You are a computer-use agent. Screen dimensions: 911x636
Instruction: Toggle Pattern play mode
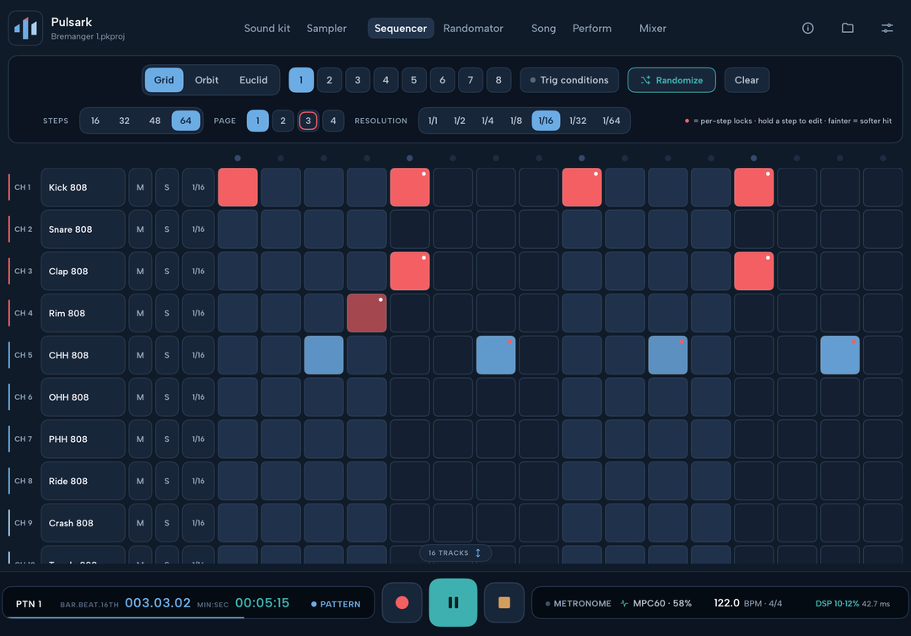336,604
